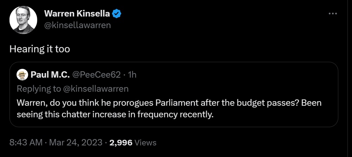Click @kinsellawarren in the Replying to line

96,89
